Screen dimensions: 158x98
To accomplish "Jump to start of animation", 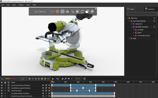I will pyautogui.click(x=29, y=79).
